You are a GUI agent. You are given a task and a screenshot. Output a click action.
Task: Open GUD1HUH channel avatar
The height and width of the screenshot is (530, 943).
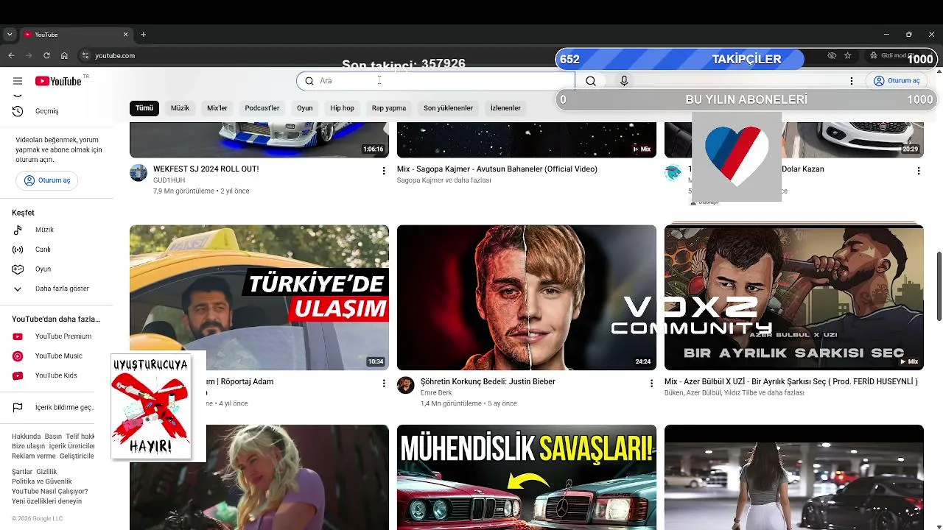(x=139, y=173)
